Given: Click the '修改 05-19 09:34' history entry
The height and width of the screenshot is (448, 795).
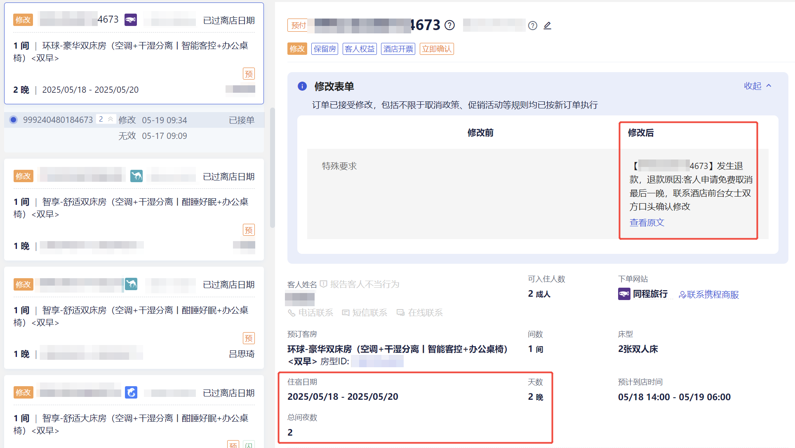Looking at the screenshot, I should 153,120.
